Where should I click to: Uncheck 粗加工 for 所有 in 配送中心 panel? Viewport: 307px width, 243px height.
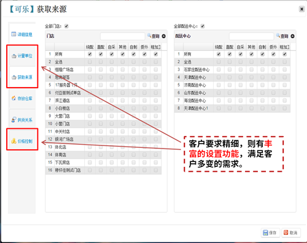pyautogui.click(x=284, y=54)
